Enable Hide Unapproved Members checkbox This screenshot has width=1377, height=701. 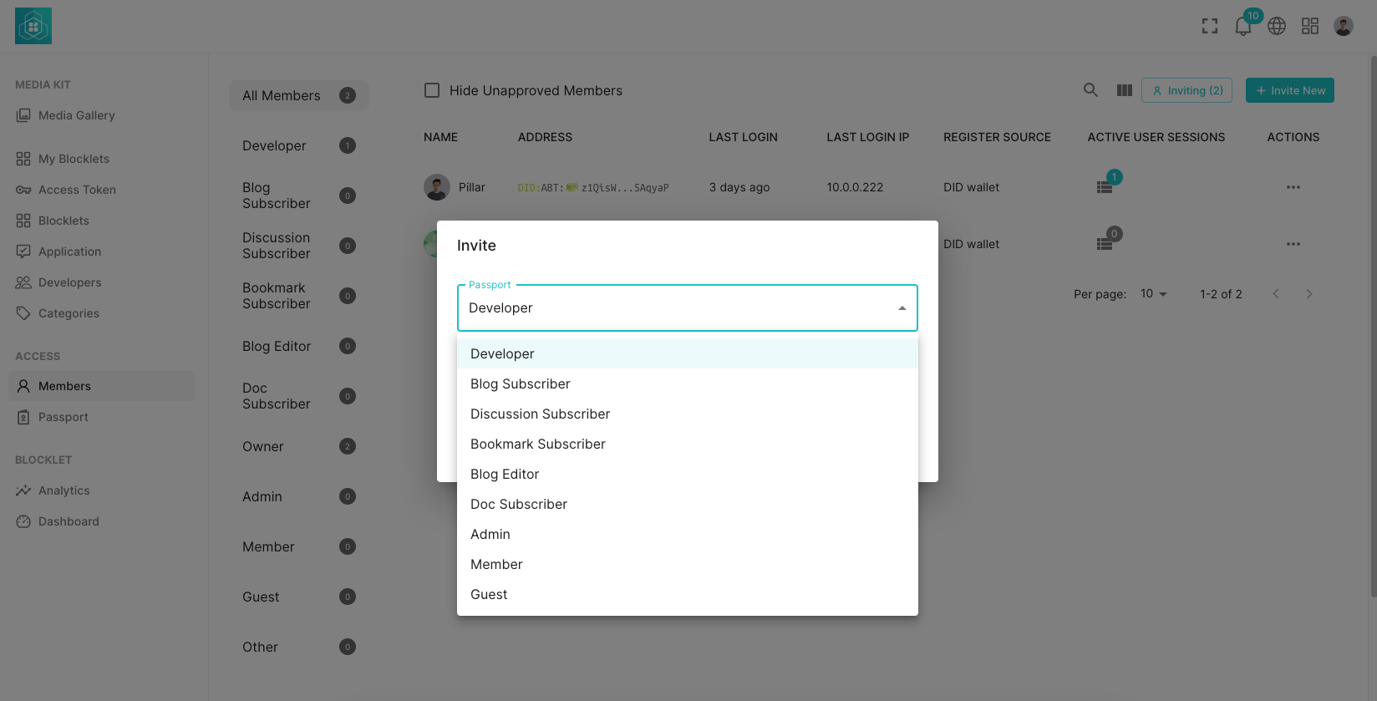pos(432,90)
